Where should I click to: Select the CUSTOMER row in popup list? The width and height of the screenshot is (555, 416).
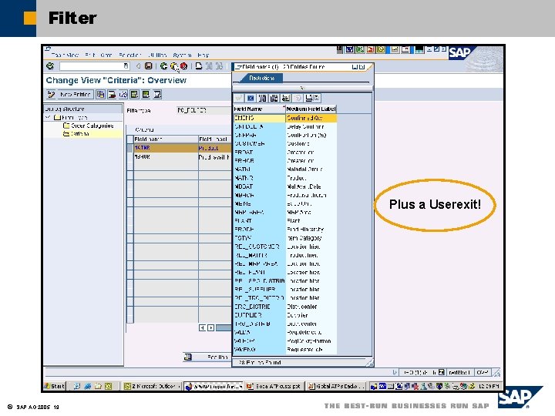(285, 143)
